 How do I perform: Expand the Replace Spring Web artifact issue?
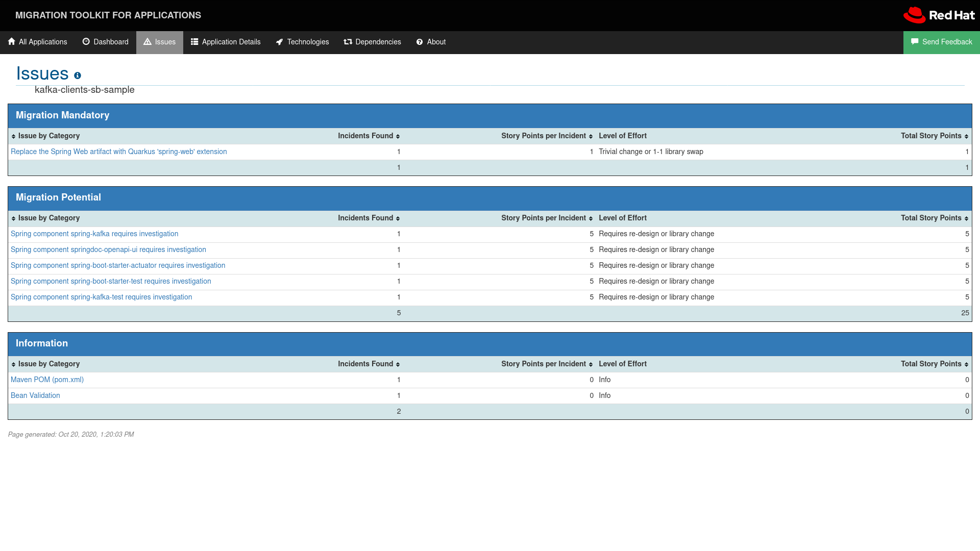click(x=118, y=152)
